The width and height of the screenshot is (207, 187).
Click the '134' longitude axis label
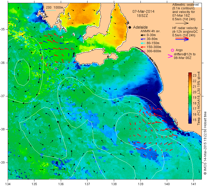[8, 184]
